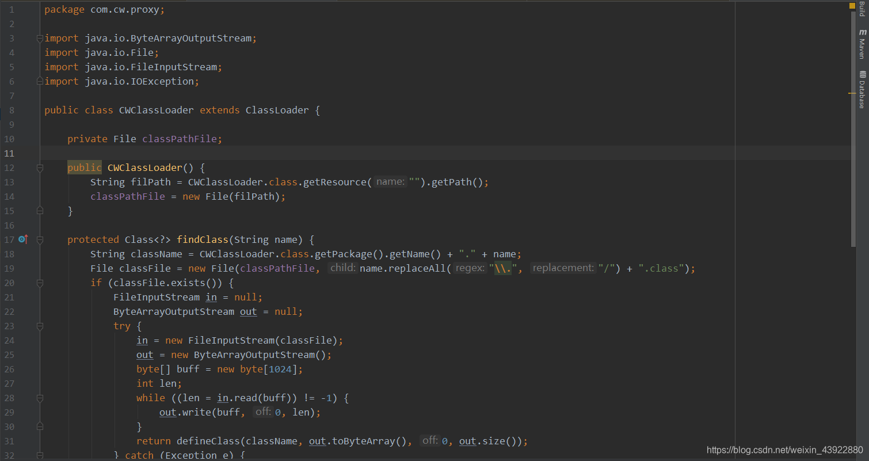
Task: Click the overriding method gutter icon beside findClass
Action: pyautogui.click(x=23, y=239)
